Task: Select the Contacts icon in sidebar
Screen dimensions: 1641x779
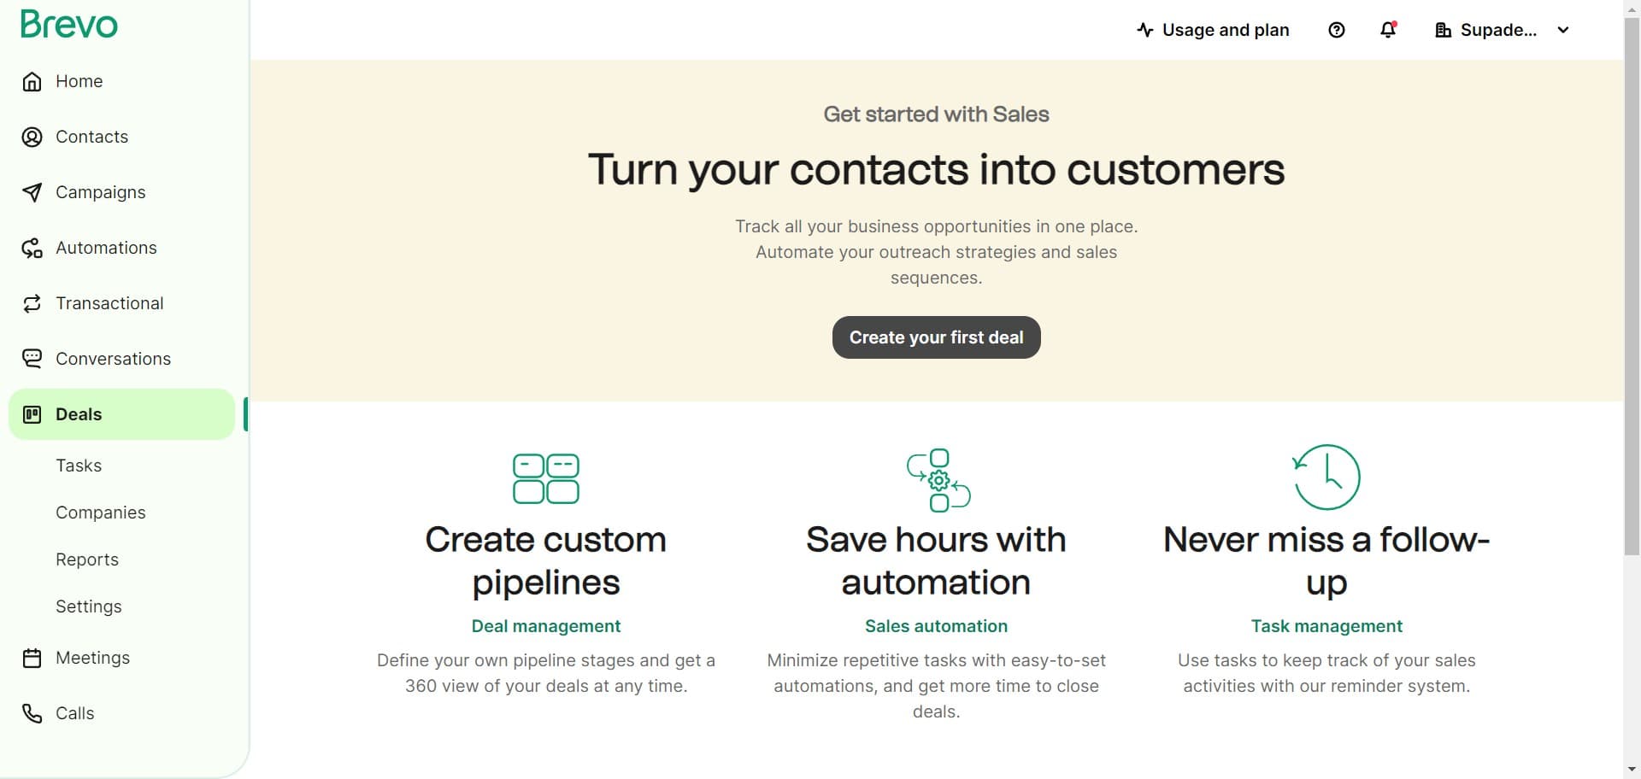Action: coord(32,137)
